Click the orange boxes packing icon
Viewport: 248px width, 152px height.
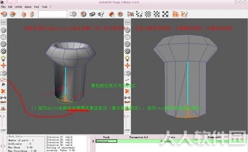pyautogui.click(x=176, y=14)
